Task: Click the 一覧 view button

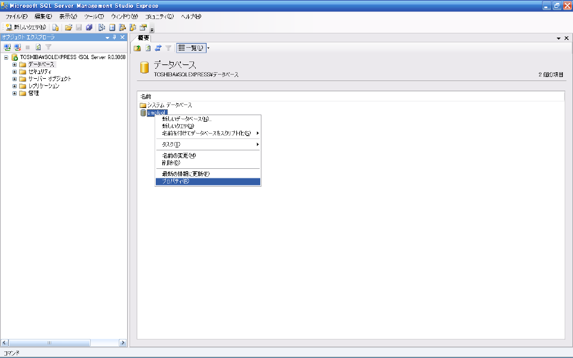Action: (x=191, y=48)
